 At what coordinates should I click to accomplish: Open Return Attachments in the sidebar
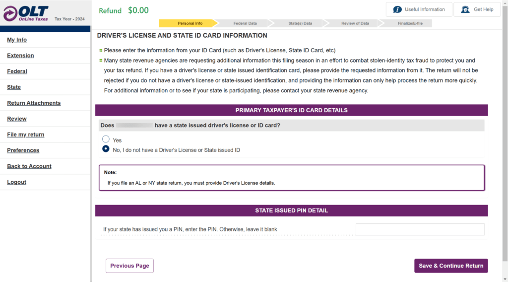coord(34,103)
